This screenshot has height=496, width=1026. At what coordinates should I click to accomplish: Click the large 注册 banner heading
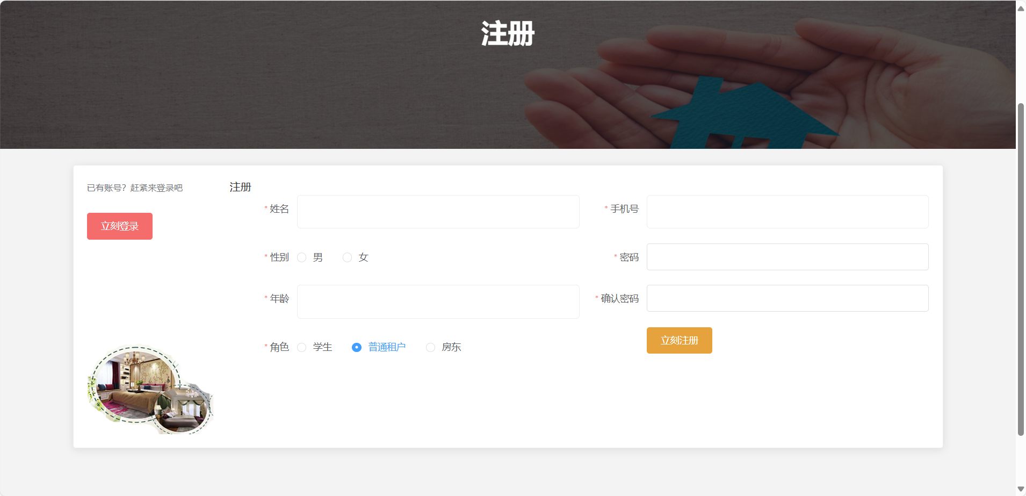tap(508, 33)
